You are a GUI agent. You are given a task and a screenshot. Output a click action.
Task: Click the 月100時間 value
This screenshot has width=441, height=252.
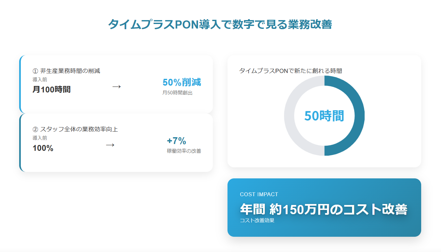click(x=51, y=90)
